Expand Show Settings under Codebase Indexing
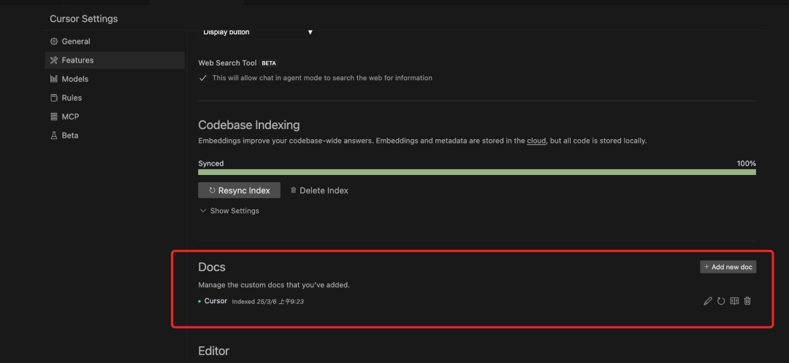The height and width of the screenshot is (363, 789). [x=229, y=211]
